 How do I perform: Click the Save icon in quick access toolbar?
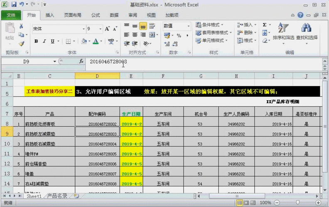click(14, 4)
